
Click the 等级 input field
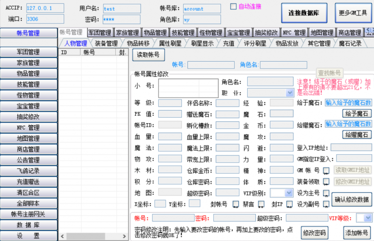(x=170, y=103)
